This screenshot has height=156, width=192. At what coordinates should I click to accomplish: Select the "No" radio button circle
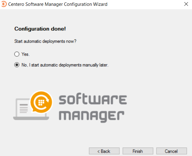[x=17, y=65]
